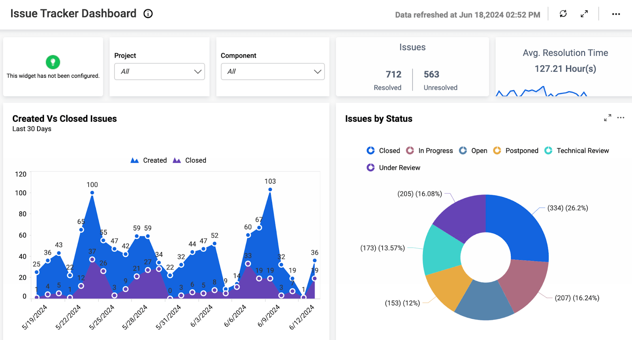Click the 563 Unresolved issues count

[431, 74]
